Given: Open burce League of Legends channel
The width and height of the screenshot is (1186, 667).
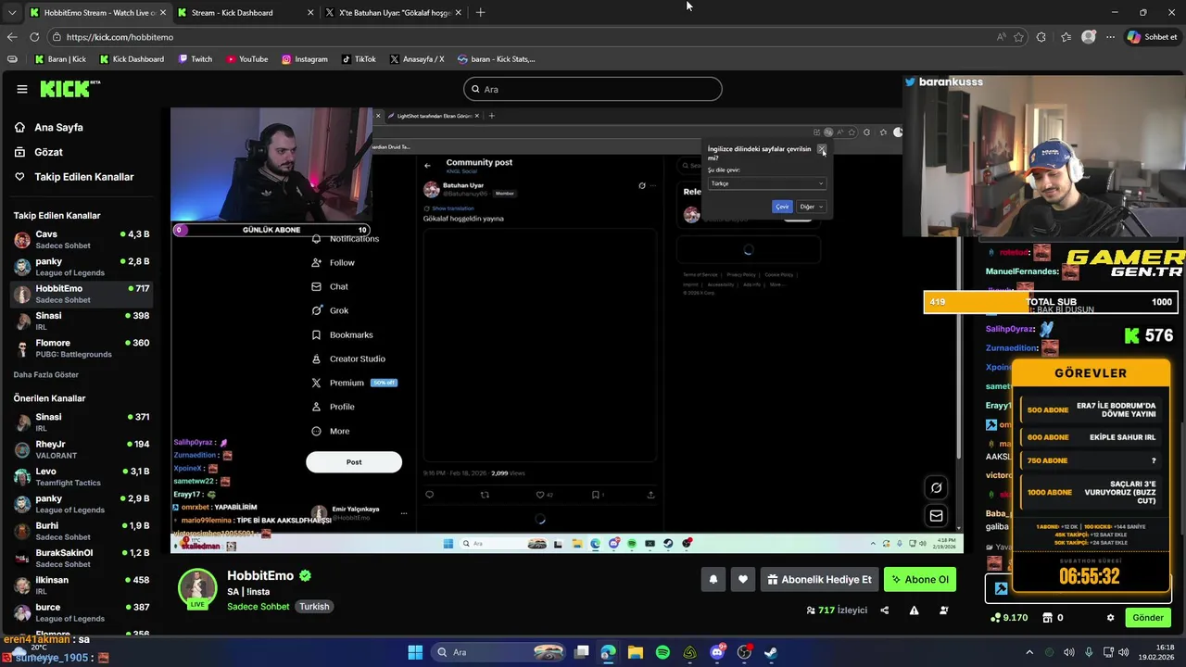Looking at the screenshot, I should pos(82,612).
